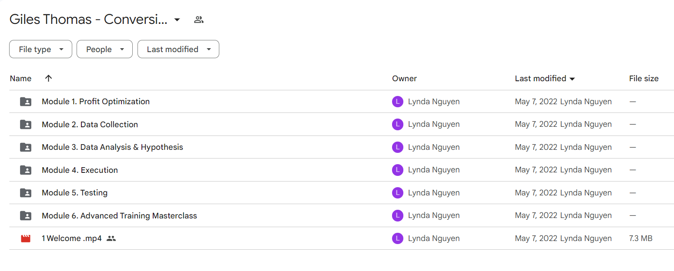Click the Owner column header
The height and width of the screenshot is (271, 674).
pos(404,79)
